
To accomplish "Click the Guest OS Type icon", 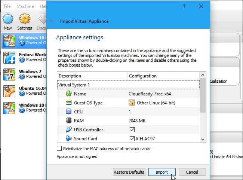I will pyautogui.click(x=68, y=103).
